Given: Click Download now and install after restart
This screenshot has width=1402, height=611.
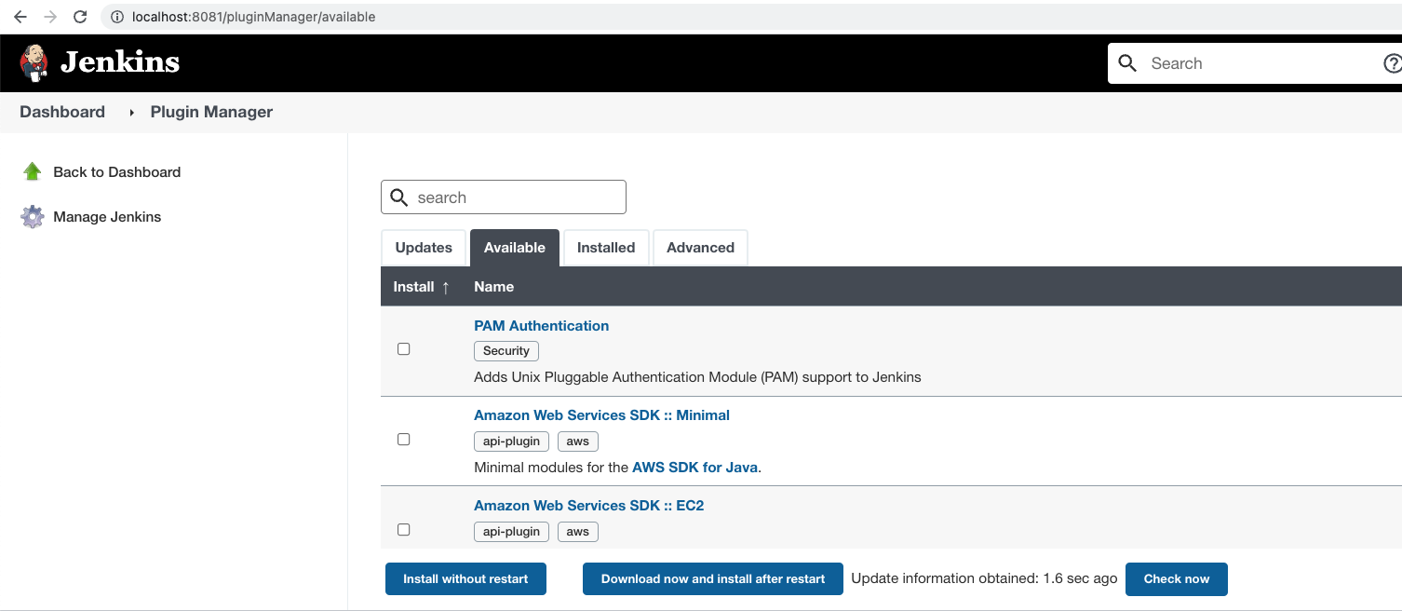Looking at the screenshot, I should coord(713,579).
